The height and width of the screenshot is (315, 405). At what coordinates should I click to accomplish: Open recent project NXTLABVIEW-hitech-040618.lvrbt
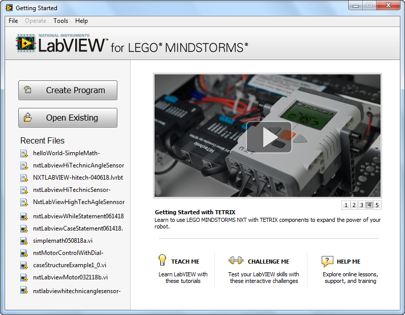(x=78, y=178)
